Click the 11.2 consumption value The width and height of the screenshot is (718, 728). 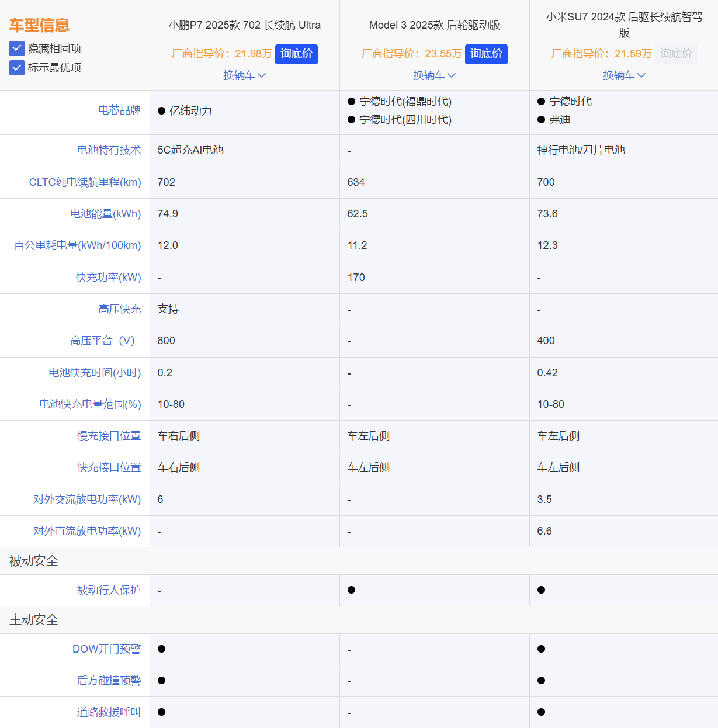[358, 245]
